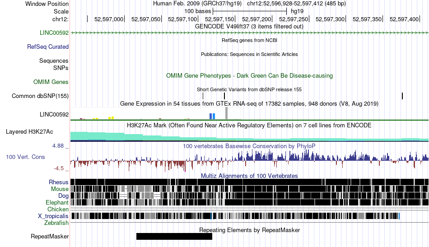The image size is (429, 247).
Task: Click the Elephant alignment label
Action: [57, 202]
